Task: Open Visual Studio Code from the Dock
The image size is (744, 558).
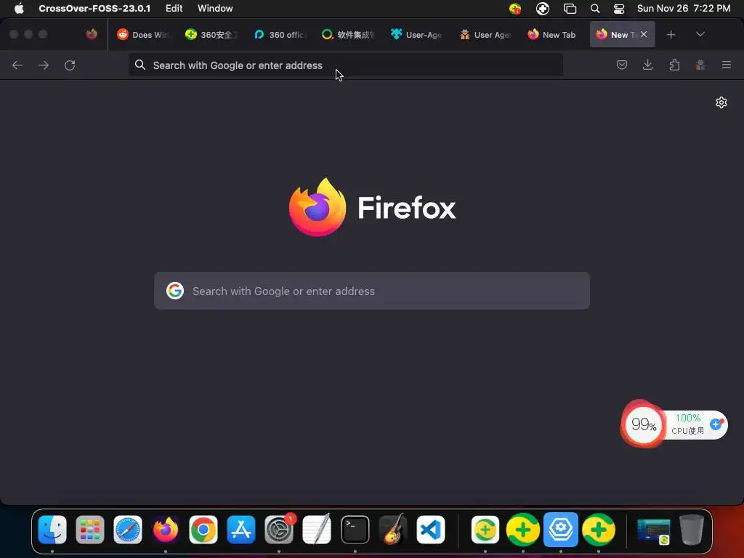Action: (430, 529)
